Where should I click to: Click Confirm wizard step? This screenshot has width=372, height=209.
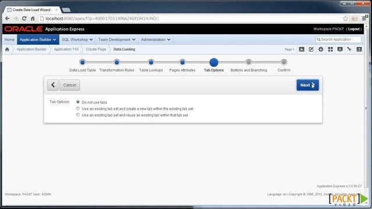[284, 62]
